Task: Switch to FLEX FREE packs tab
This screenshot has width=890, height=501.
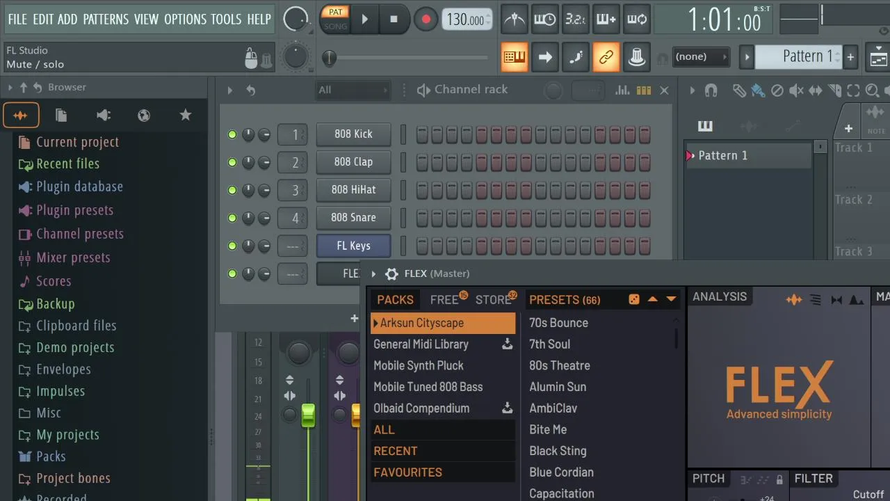Action: 445,300
